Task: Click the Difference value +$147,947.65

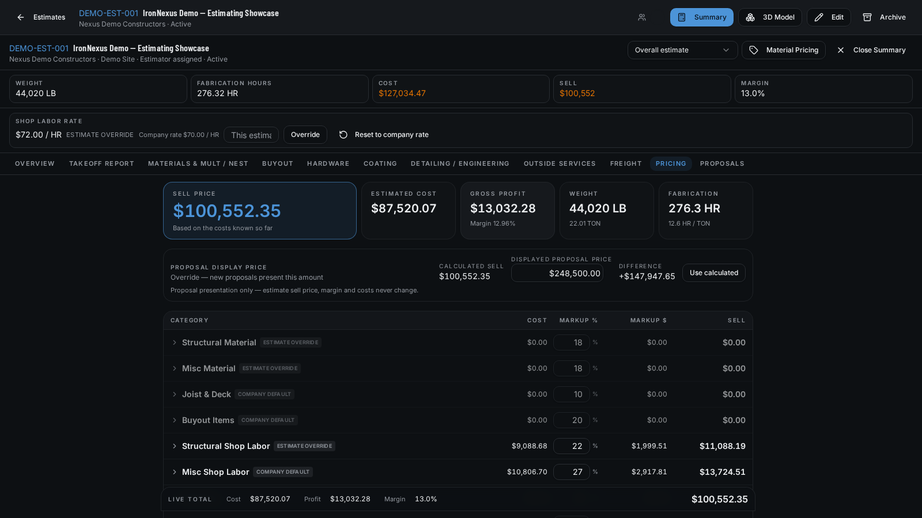Action: 647,276
